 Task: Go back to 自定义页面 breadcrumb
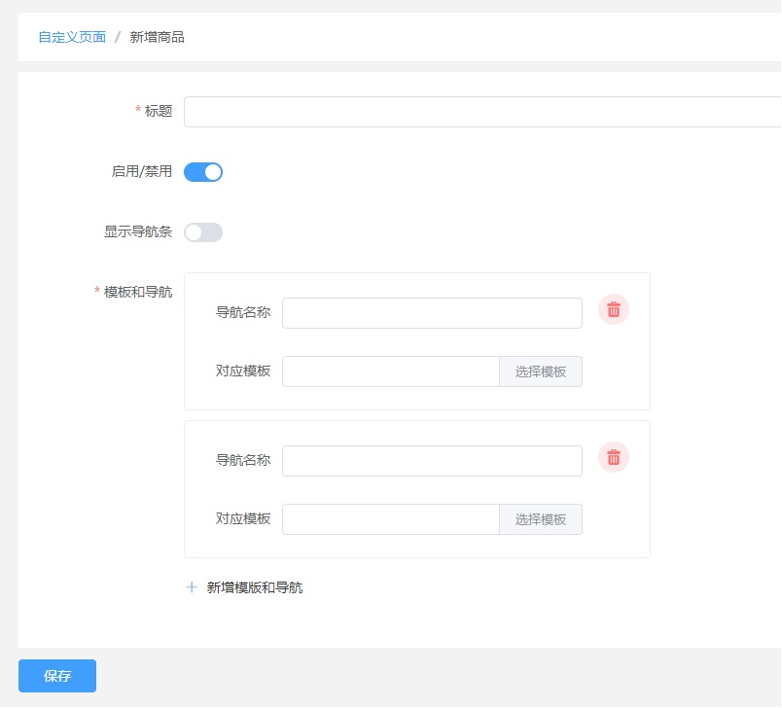72,37
